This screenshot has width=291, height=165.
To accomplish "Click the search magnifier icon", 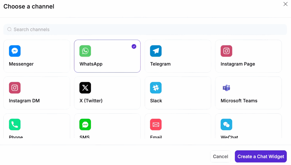I will point(9,29).
